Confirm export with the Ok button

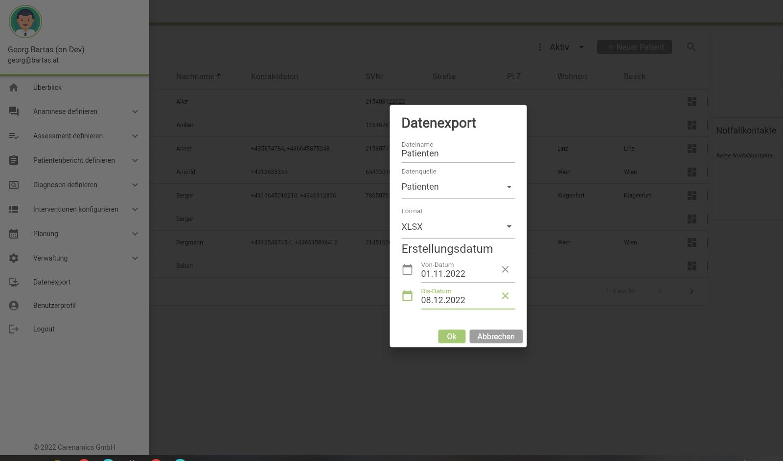451,336
